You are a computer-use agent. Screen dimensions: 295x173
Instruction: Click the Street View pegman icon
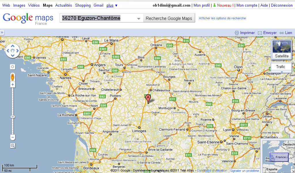click(x=13, y=77)
